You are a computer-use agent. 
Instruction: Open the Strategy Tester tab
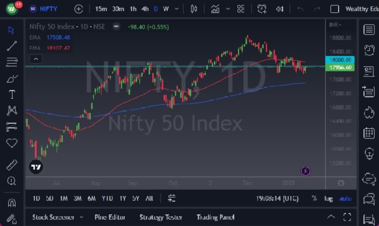[161, 217]
